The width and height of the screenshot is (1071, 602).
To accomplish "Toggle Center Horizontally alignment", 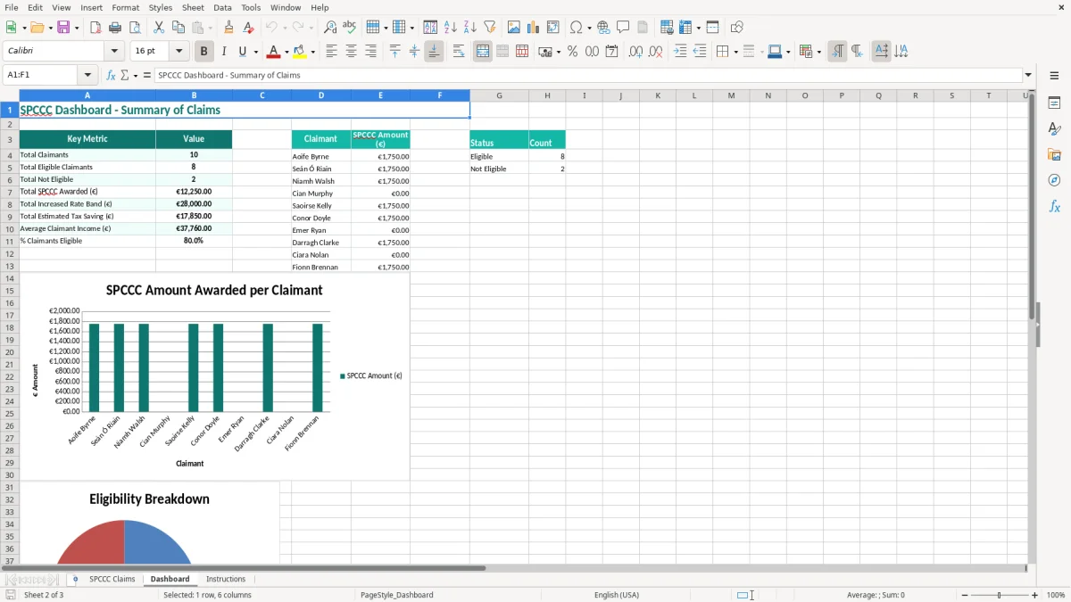I will click(351, 52).
